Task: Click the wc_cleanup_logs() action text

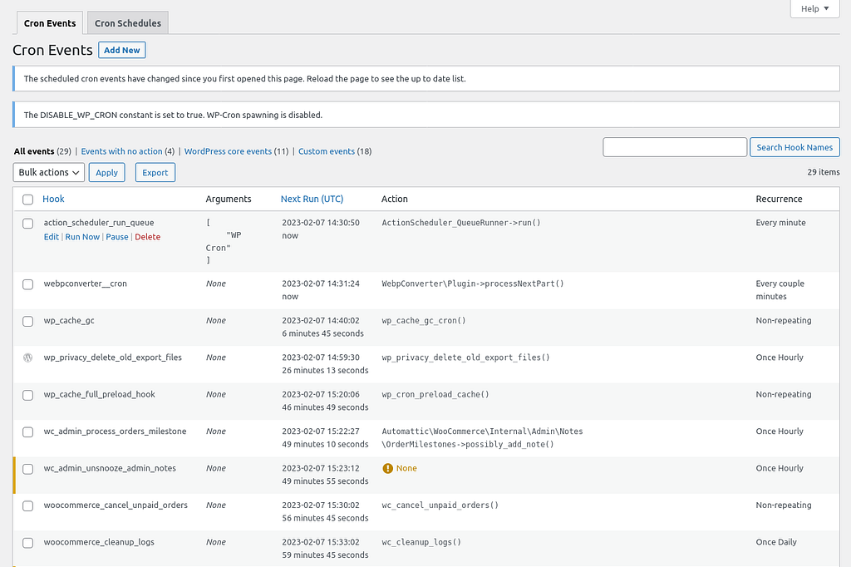Action: coord(421,542)
